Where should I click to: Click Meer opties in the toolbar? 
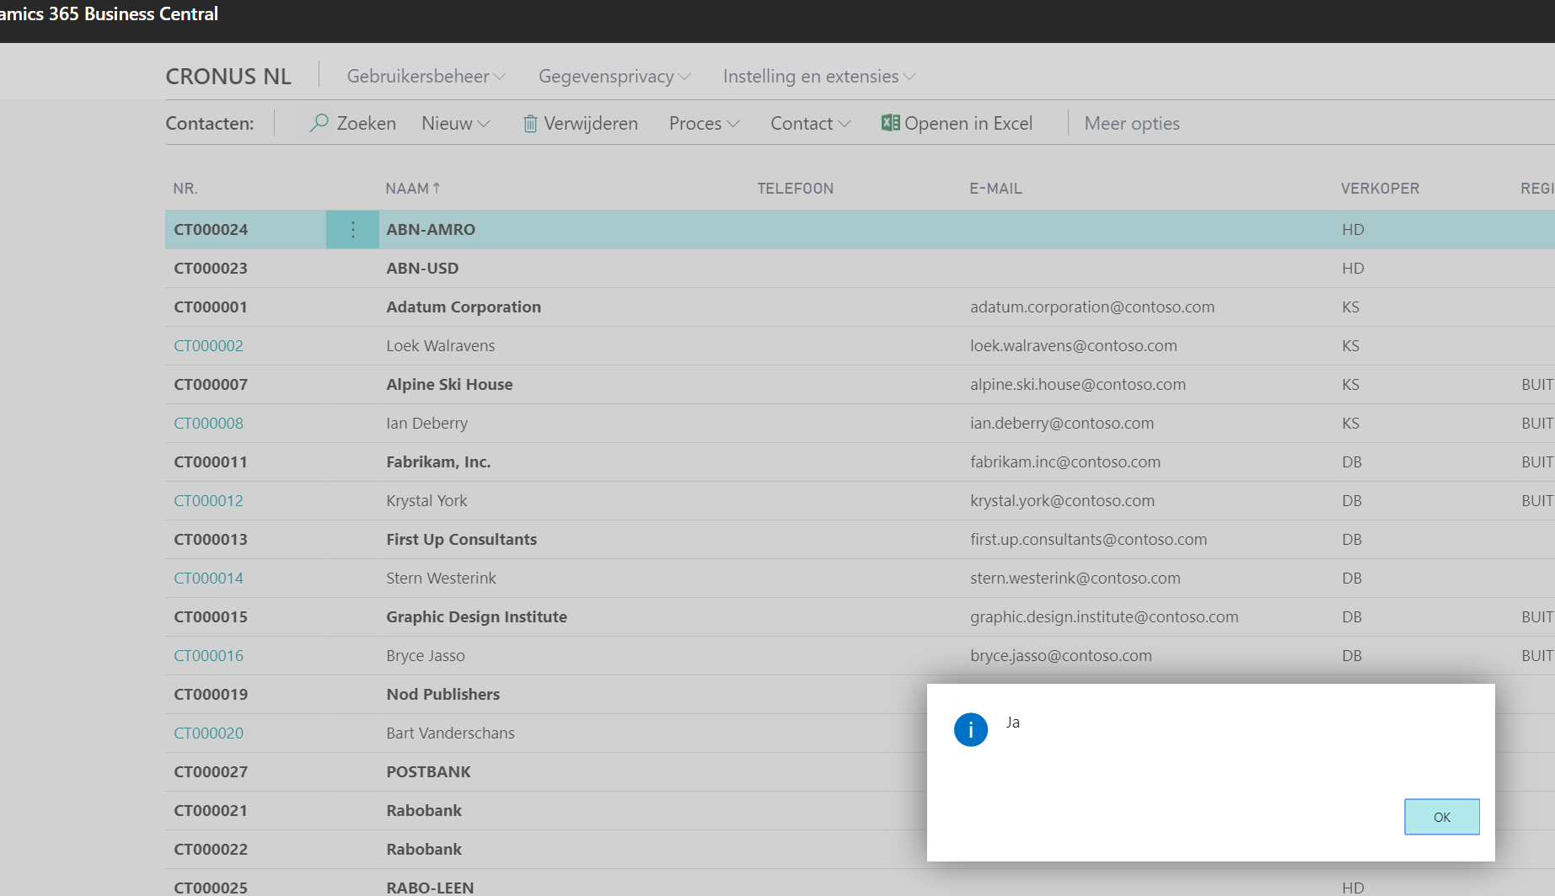1131,123
